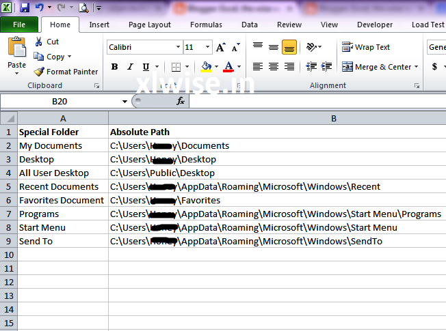
Task: Select cell with 'C:\Users\Public\Desktop'
Action: tap(277, 173)
